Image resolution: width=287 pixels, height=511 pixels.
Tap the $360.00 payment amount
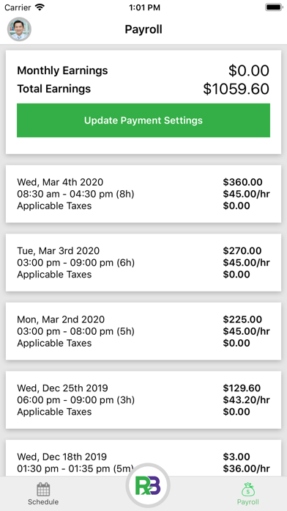pos(243,182)
